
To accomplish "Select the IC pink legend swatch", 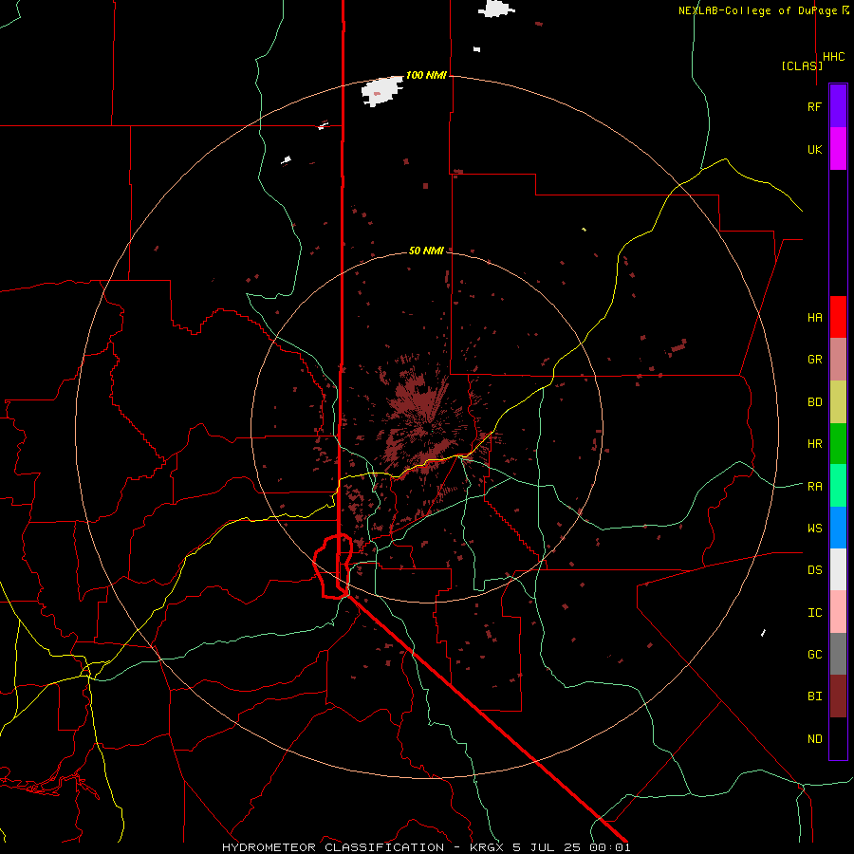I will pyautogui.click(x=838, y=612).
